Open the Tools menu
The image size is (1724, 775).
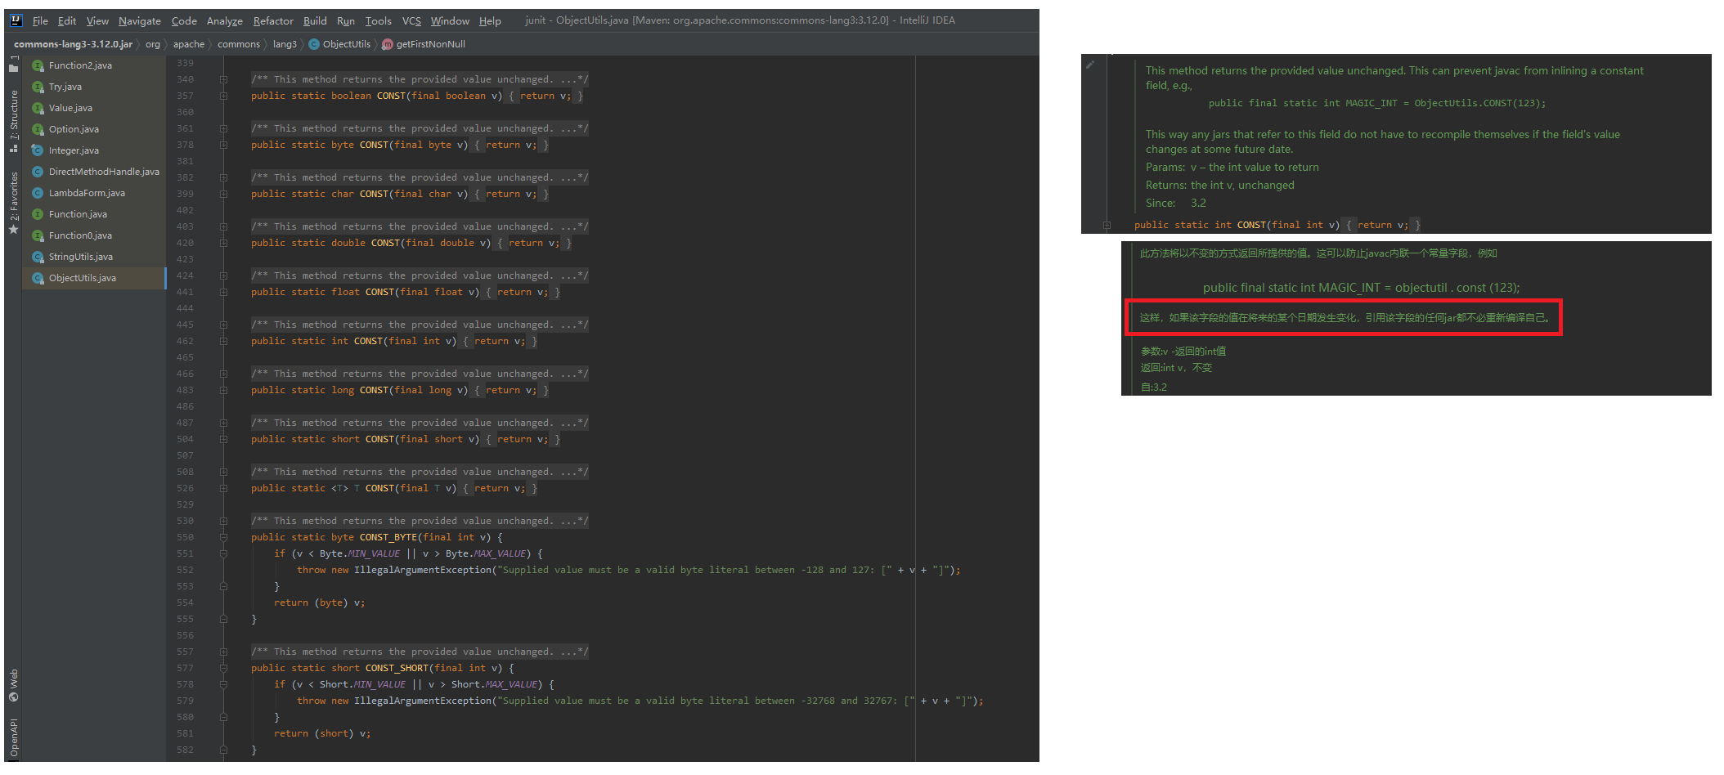[x=378, y=20]
